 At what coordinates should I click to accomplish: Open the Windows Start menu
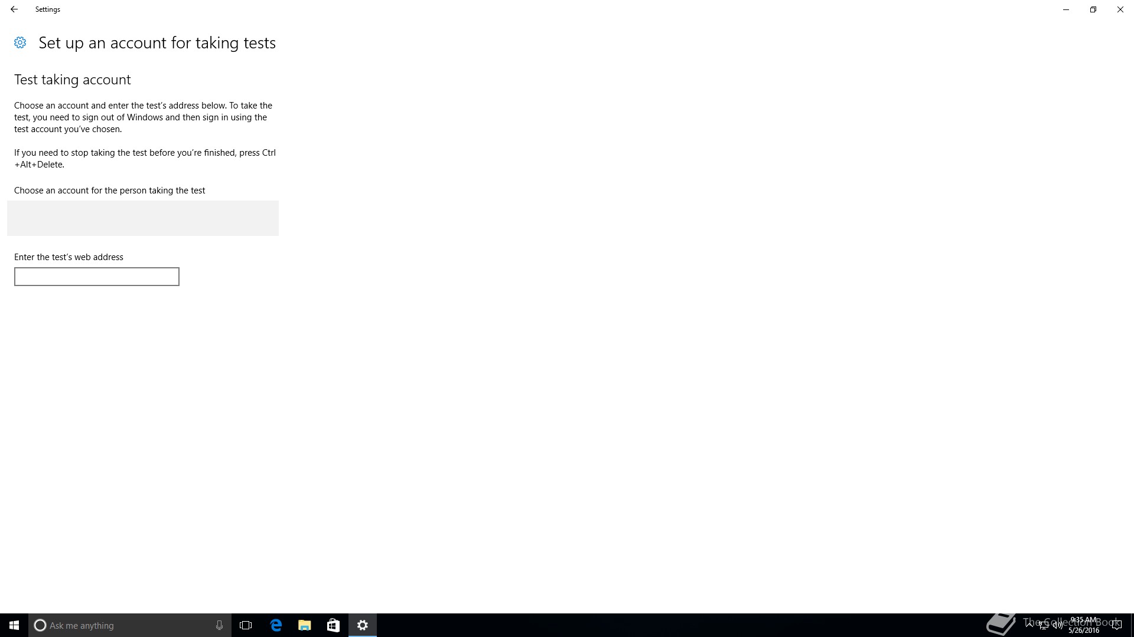pyautogui.click(x=14, y=625)
